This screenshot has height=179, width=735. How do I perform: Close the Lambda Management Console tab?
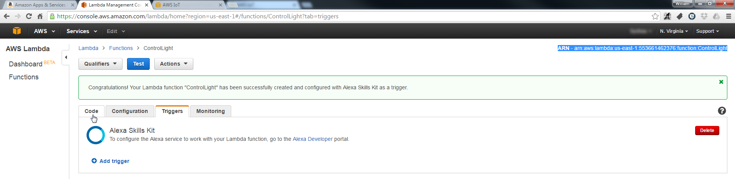pos(147,5)
